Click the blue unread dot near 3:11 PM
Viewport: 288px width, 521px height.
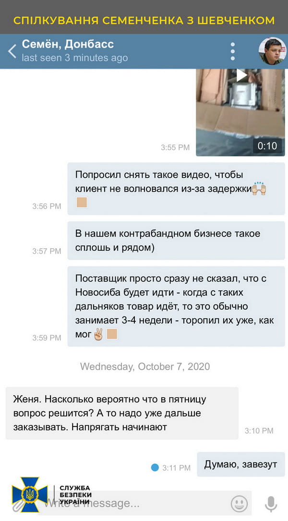(x=155, y=468)
